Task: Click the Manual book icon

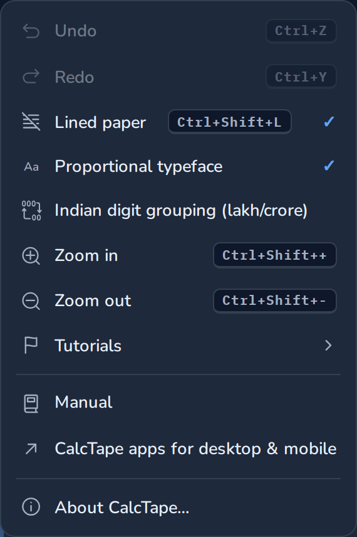Action: click(x=31, y=403)
